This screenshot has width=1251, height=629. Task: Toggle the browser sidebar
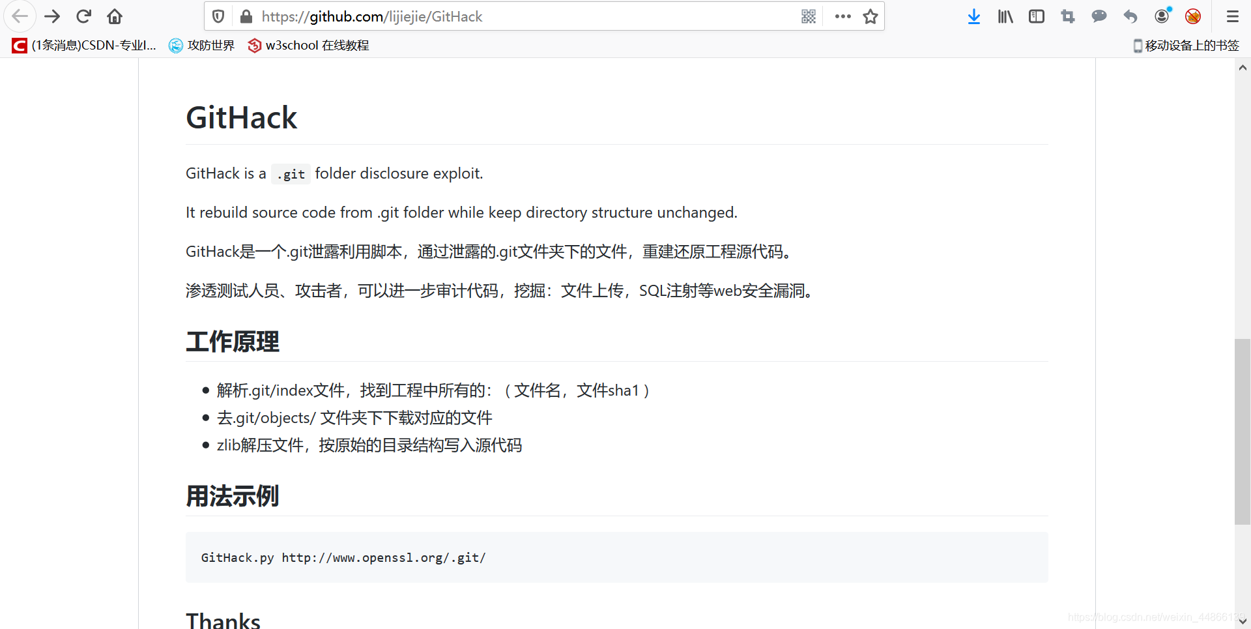(x=1036, y=16)
